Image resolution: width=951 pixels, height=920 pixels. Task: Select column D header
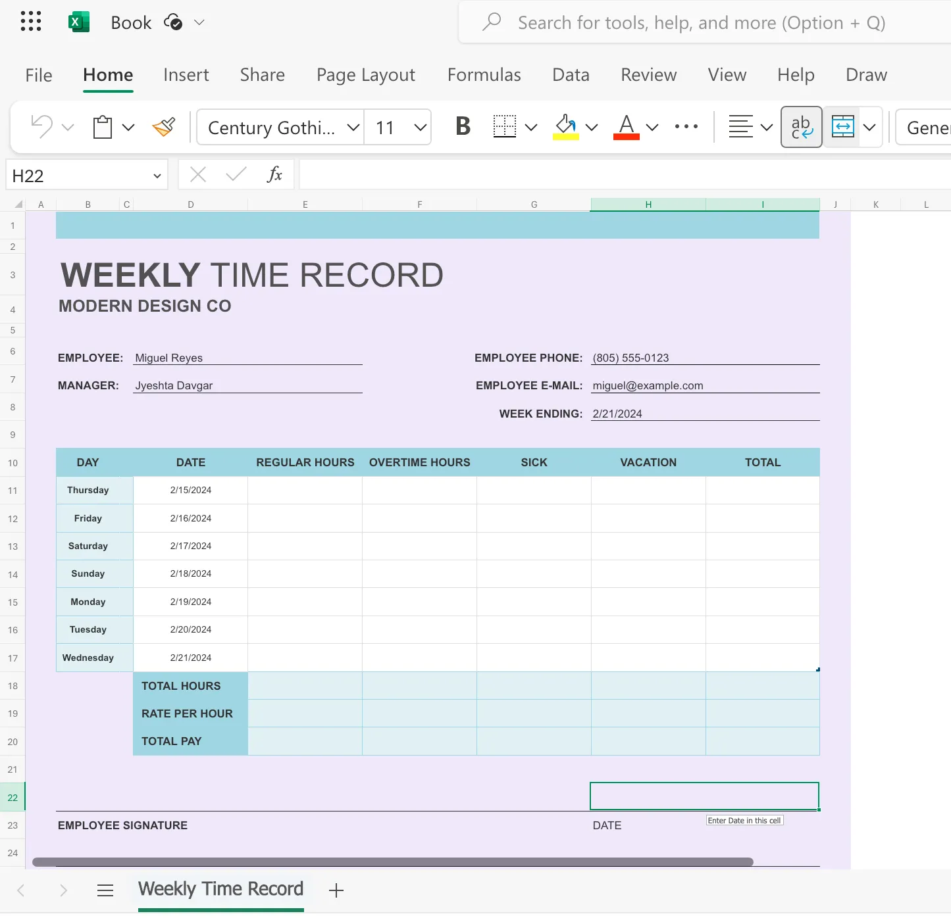point(191,205)
